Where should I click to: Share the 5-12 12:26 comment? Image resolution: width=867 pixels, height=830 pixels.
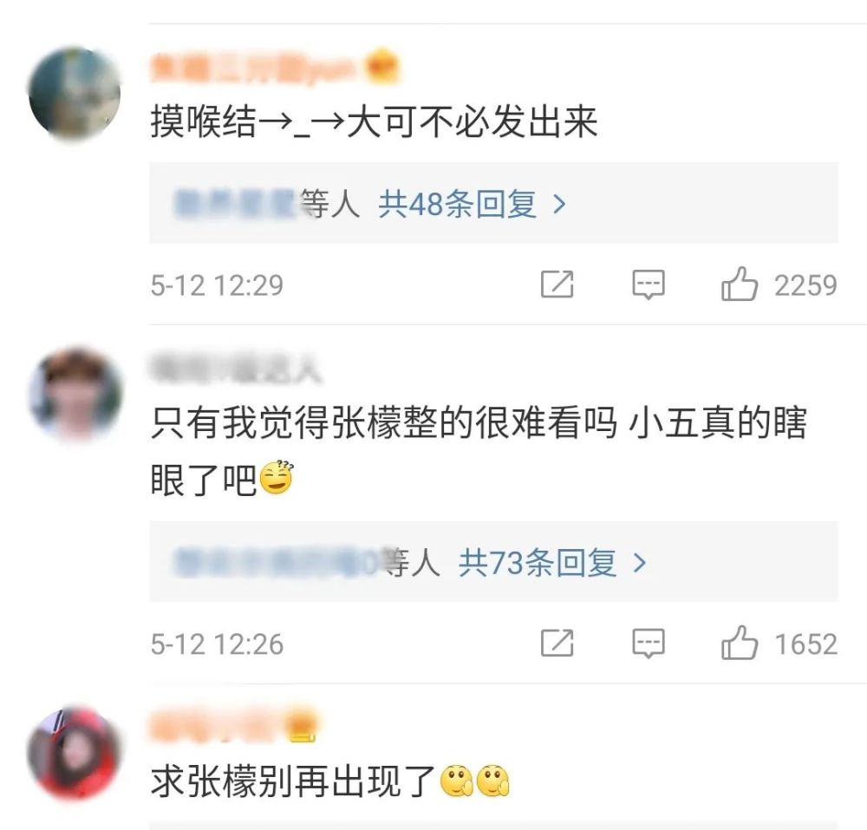coord(557,643)
